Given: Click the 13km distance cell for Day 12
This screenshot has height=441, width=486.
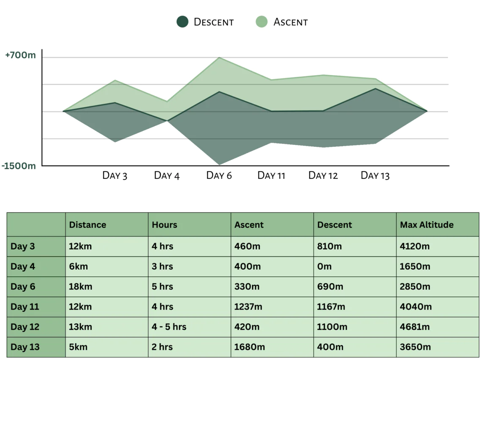Looking at the screenshot, I should click(106, 327).
